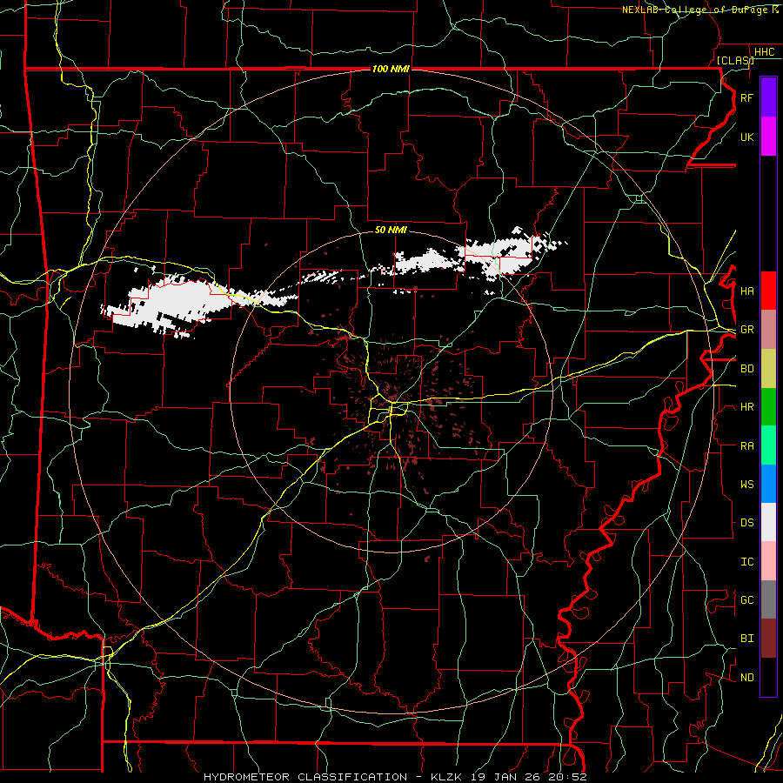Click the BI brown legend swatch
The width and height of the screenshot is (783, 783).
[x=768, y=639]
